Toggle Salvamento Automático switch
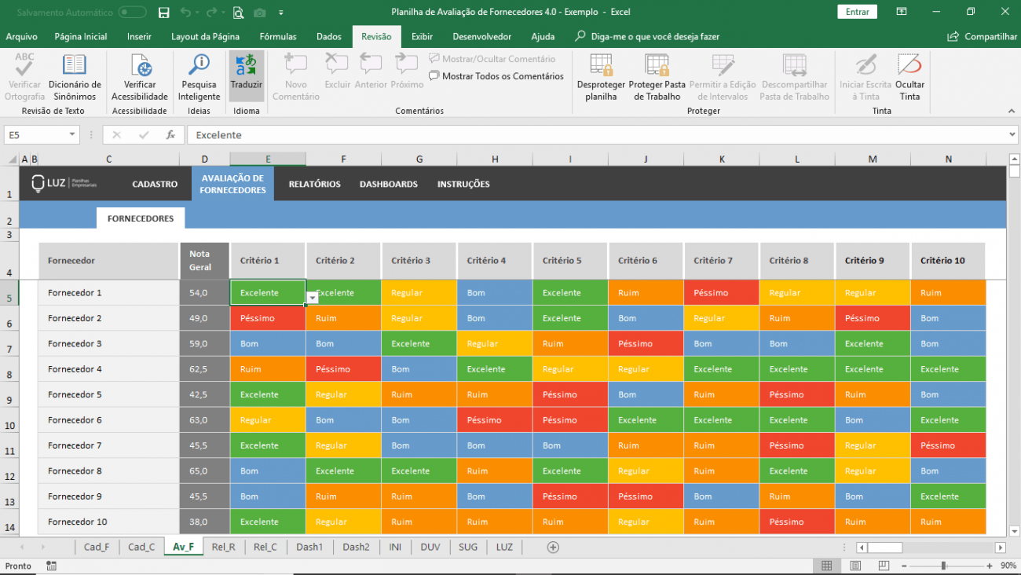The width and height of the screenshot is (1021, 575). pos(132,13)
